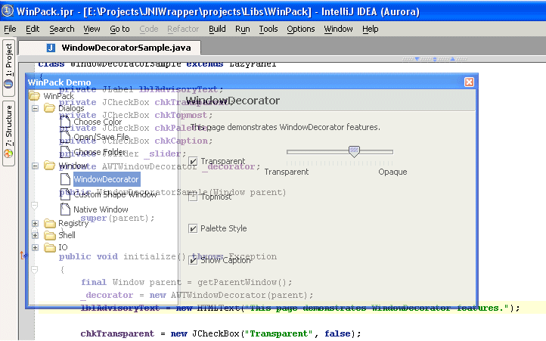
Task: Open the Tools menu
Action: pos(268,29)
